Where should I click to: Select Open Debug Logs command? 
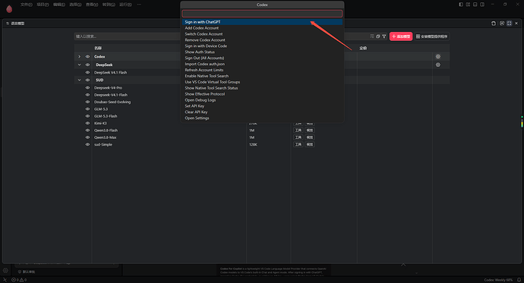click(262, 100)
